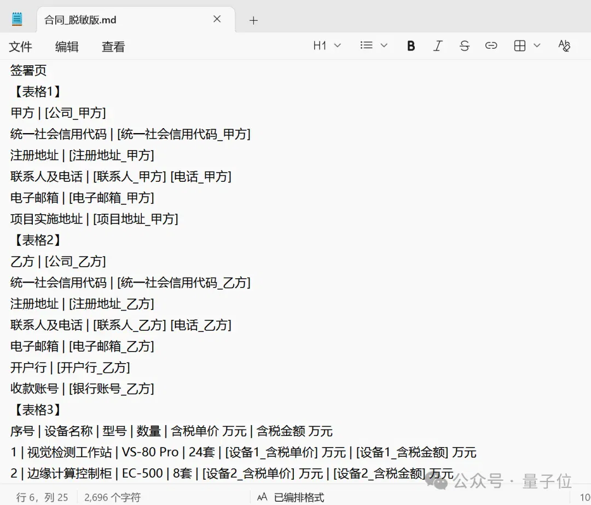
Task: Open the 文件 menu
Action: click(20, 47)
